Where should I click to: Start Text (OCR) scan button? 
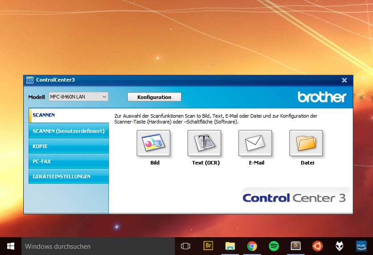204,143
